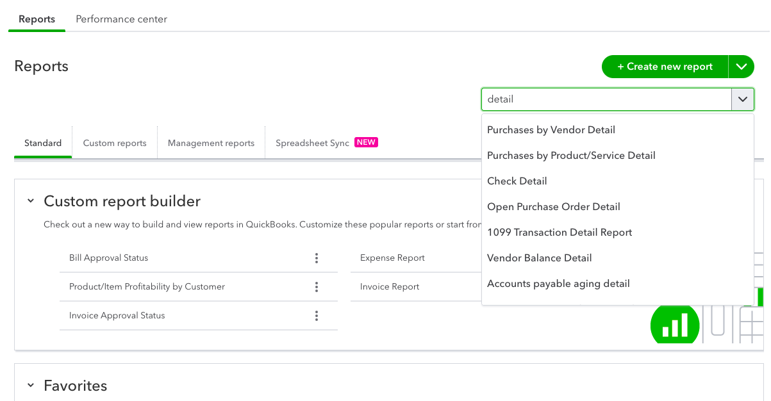The height and width of the screenshot is (401, 771).
Task: Toggle the report search dropdown chevron
Action: [x=742, y=99]
